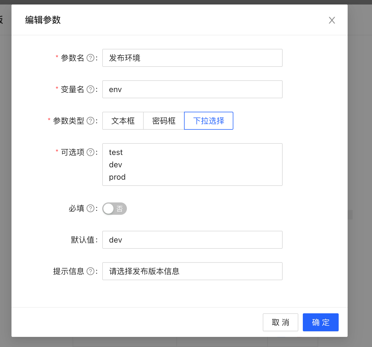Open help tooltip for 参数名 field
This screenshot has height=347, width=372.
tap(90, 58)
